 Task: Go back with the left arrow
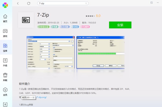coord(18,3)
